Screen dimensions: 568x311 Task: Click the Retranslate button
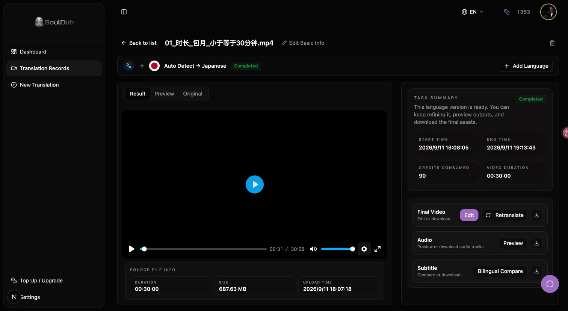pos(505,215)
